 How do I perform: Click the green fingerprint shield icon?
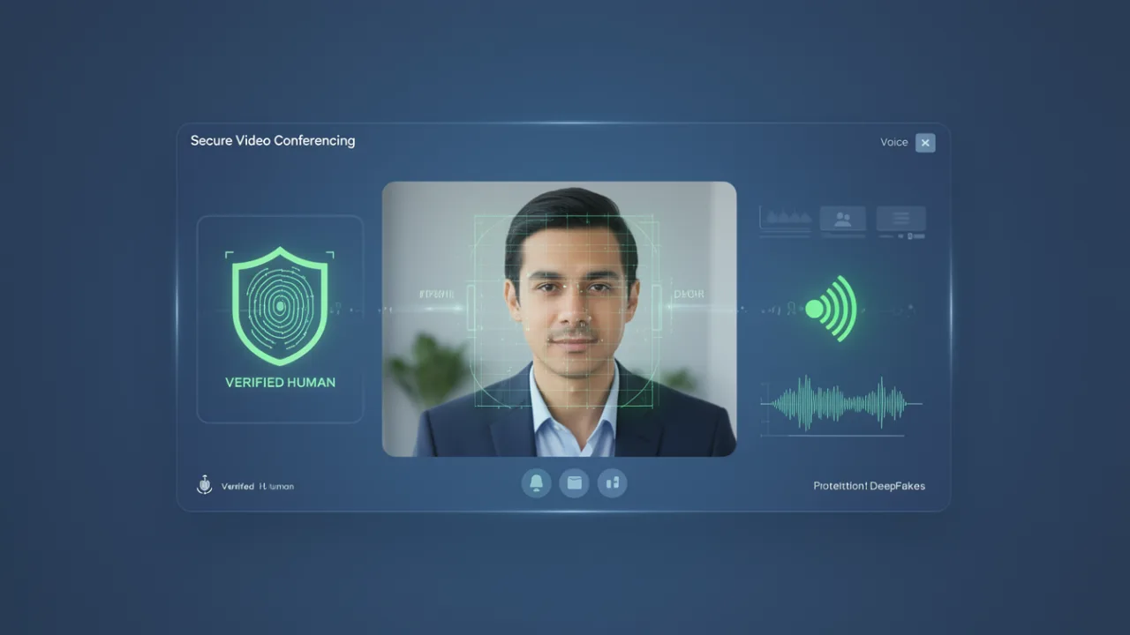(280, 305)
